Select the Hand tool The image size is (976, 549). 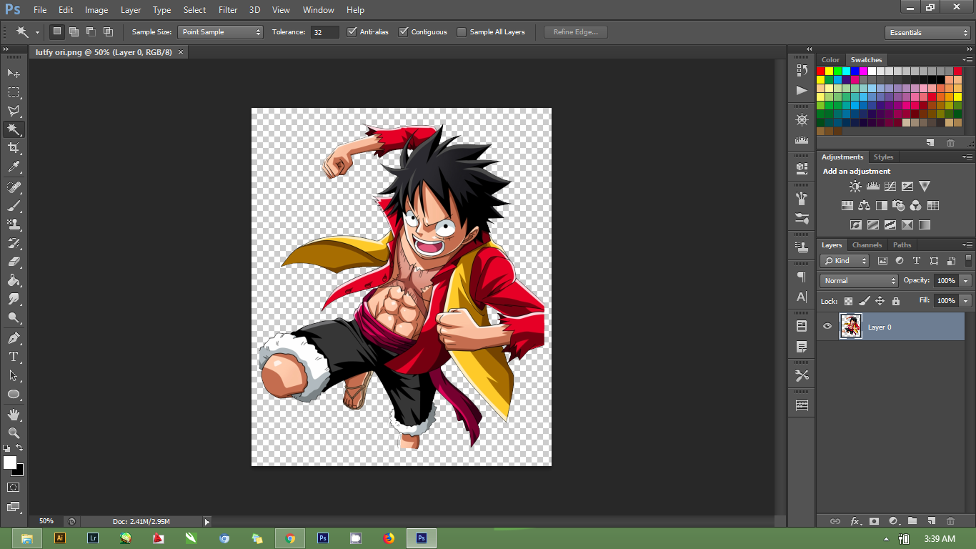(x=14, y=415)
